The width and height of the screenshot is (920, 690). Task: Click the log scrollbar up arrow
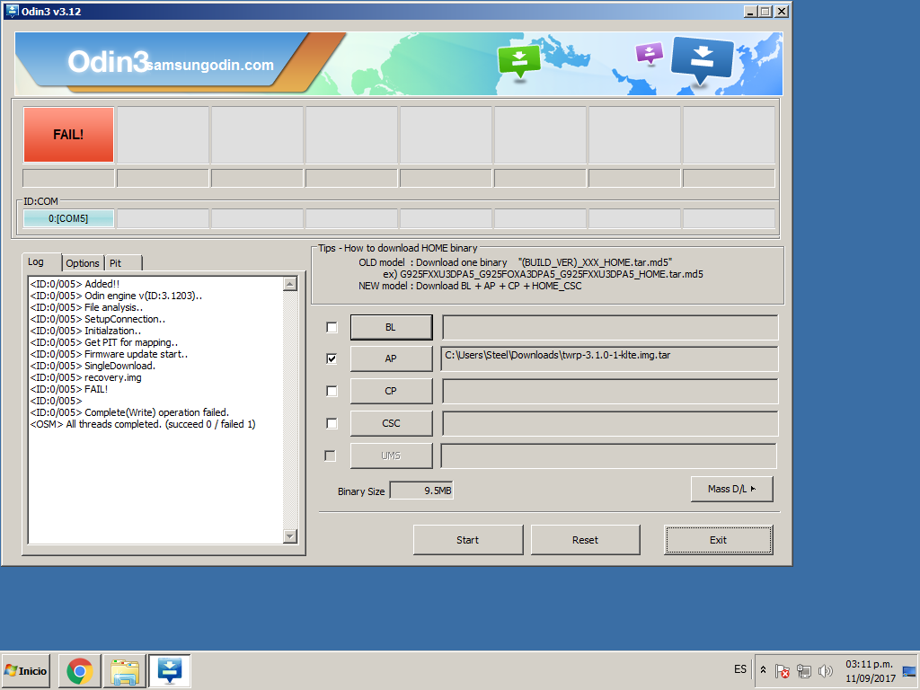pyautogui.click(x=290, y=284)
